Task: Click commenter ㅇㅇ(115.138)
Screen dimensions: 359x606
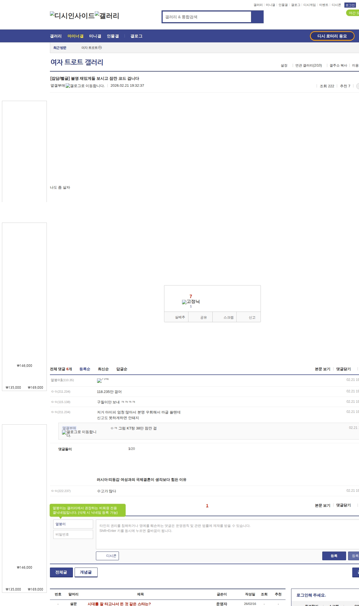Action: [x=61, y=402]
